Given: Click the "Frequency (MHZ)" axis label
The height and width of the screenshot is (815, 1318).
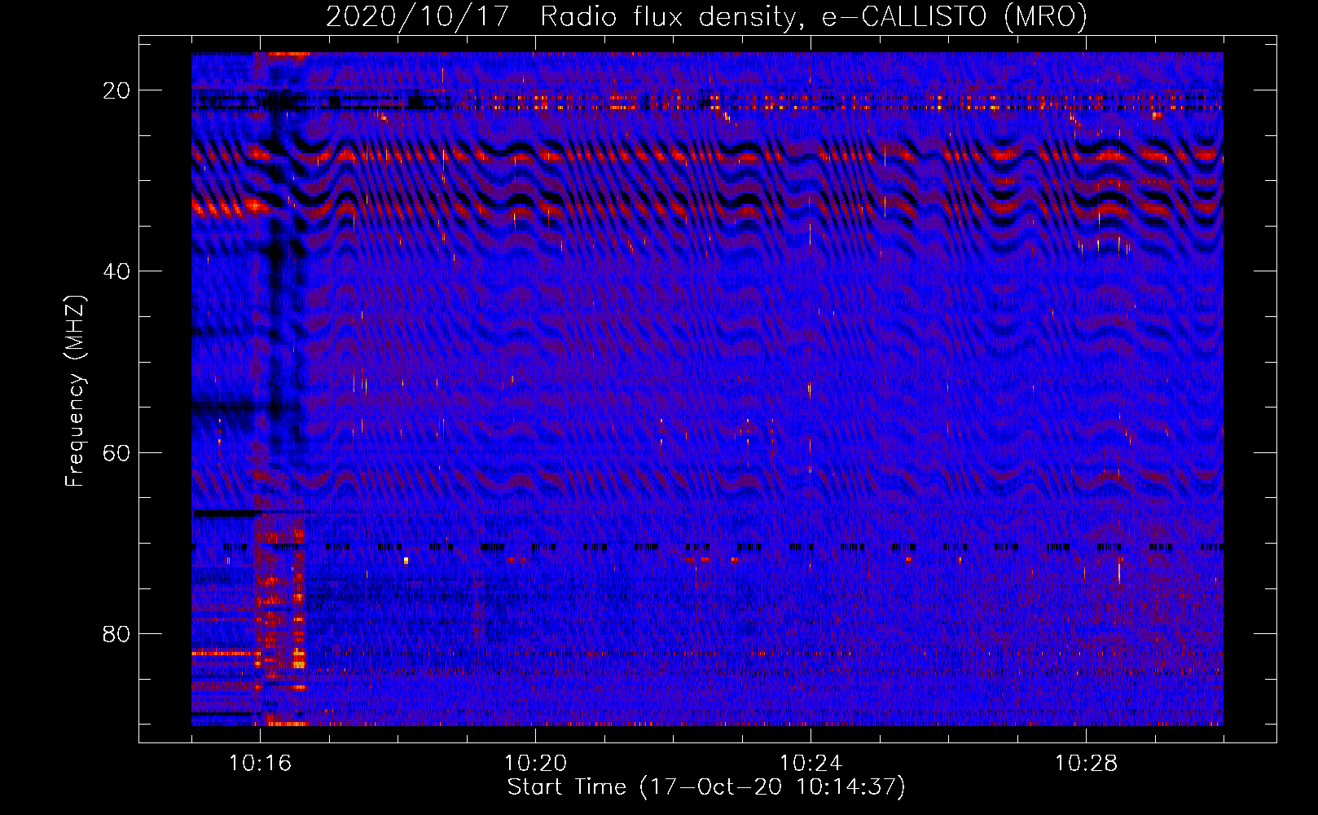Looking at the screenshot, I should point(75,392).
